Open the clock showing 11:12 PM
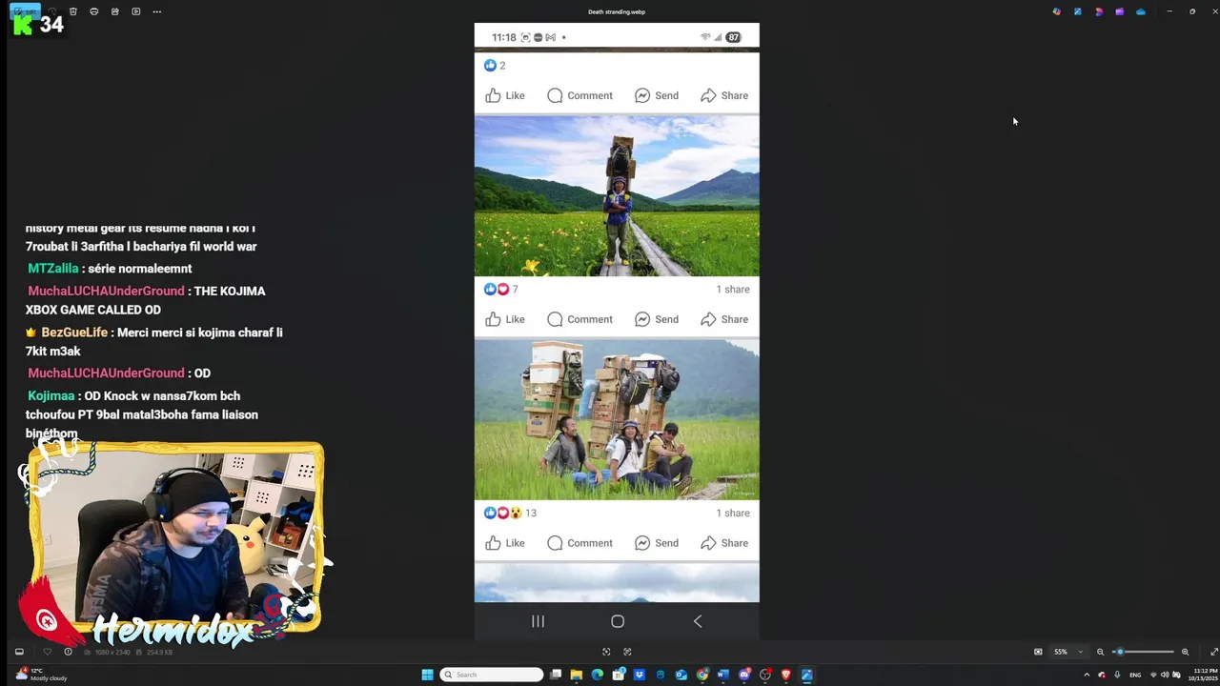Image resolution: width=1220 pixels, height=686 pixels. pyautogui.click(x=1204, y=675)
